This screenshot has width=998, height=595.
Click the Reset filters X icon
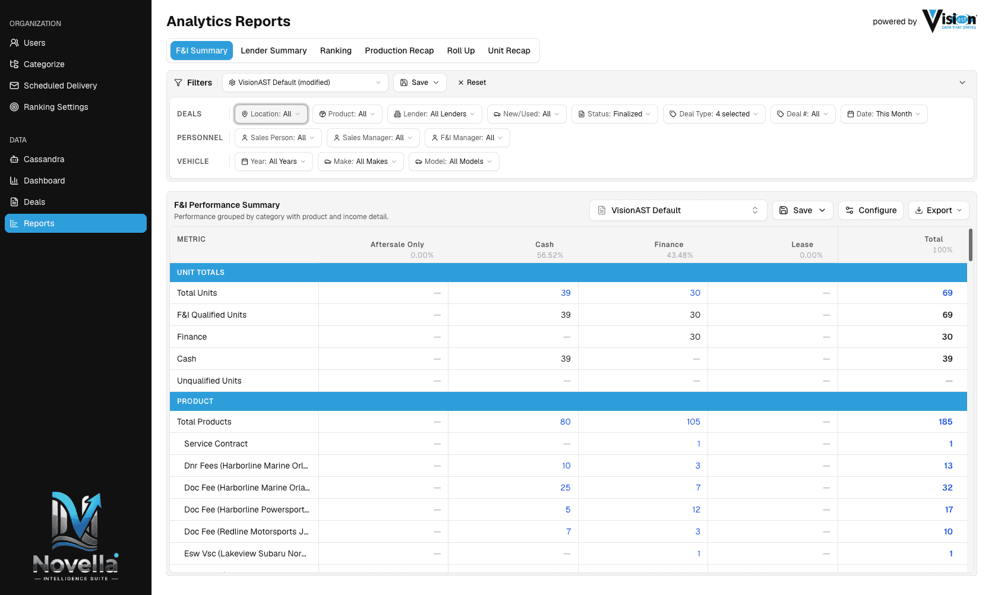461,83
